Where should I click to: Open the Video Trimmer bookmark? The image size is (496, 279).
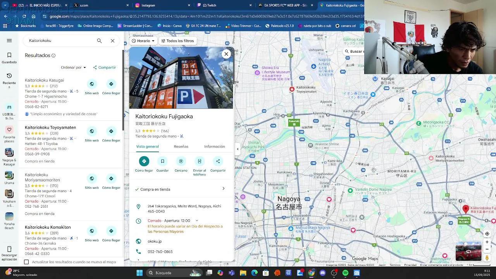point(243,26)
